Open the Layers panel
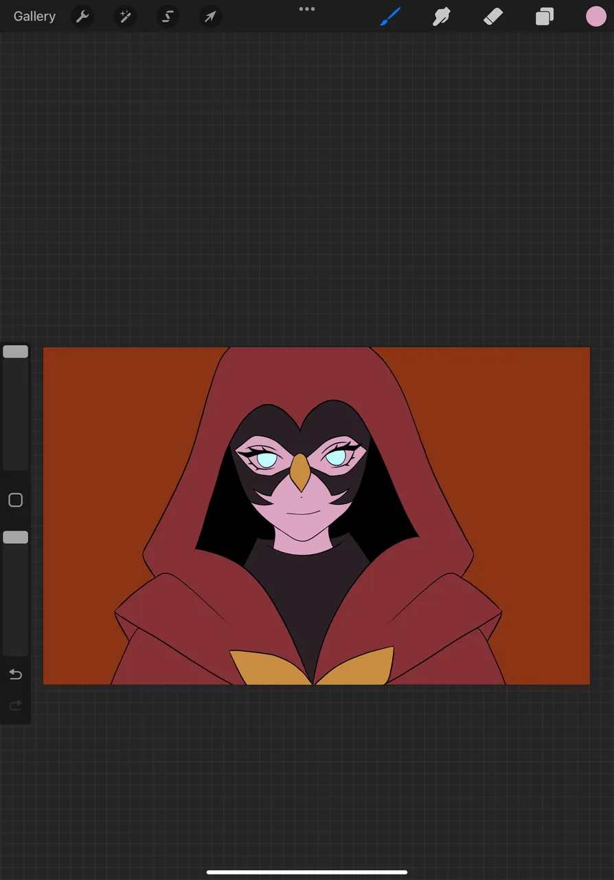 pyautogui.click(x=545, y=16)
